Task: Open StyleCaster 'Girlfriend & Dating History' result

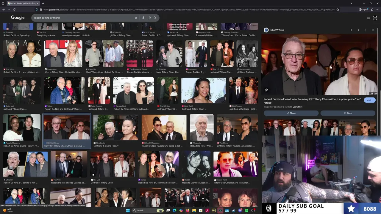Action: pyautogui.click(x=116, y=130)
